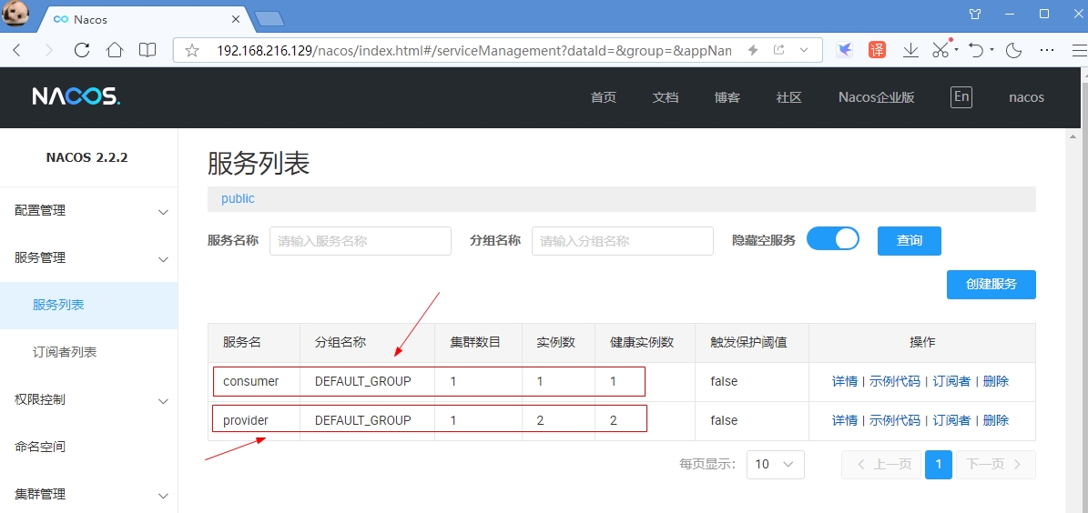Open a new tab with the tab button
The image size is (1088, 513).
pos(269,19)
